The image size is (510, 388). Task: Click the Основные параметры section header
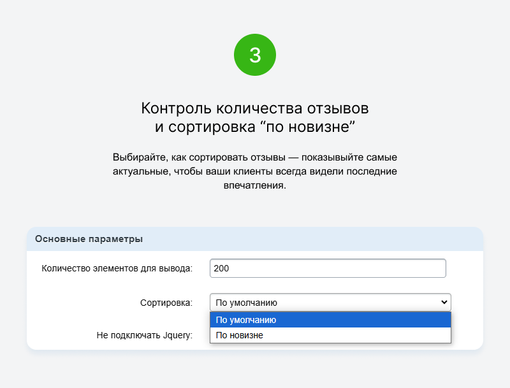coord(254,239)
